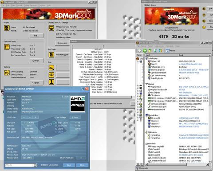Click the 3DMark Run Benchmark car icon

51,68
